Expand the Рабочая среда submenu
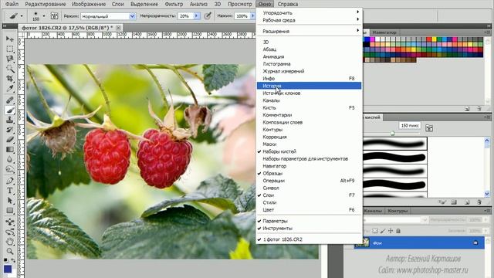This screenshot has height=278, width=494. (x=309, y=20)
